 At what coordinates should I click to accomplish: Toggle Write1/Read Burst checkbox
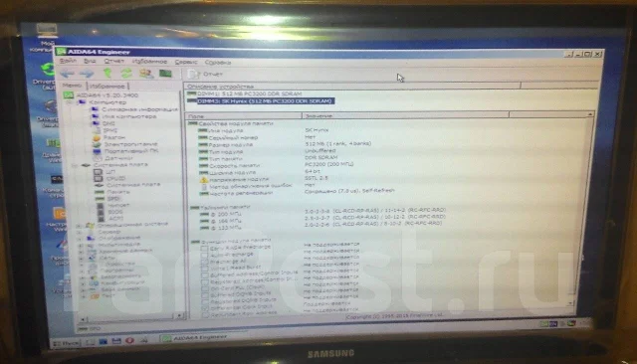tap(205, 269)
